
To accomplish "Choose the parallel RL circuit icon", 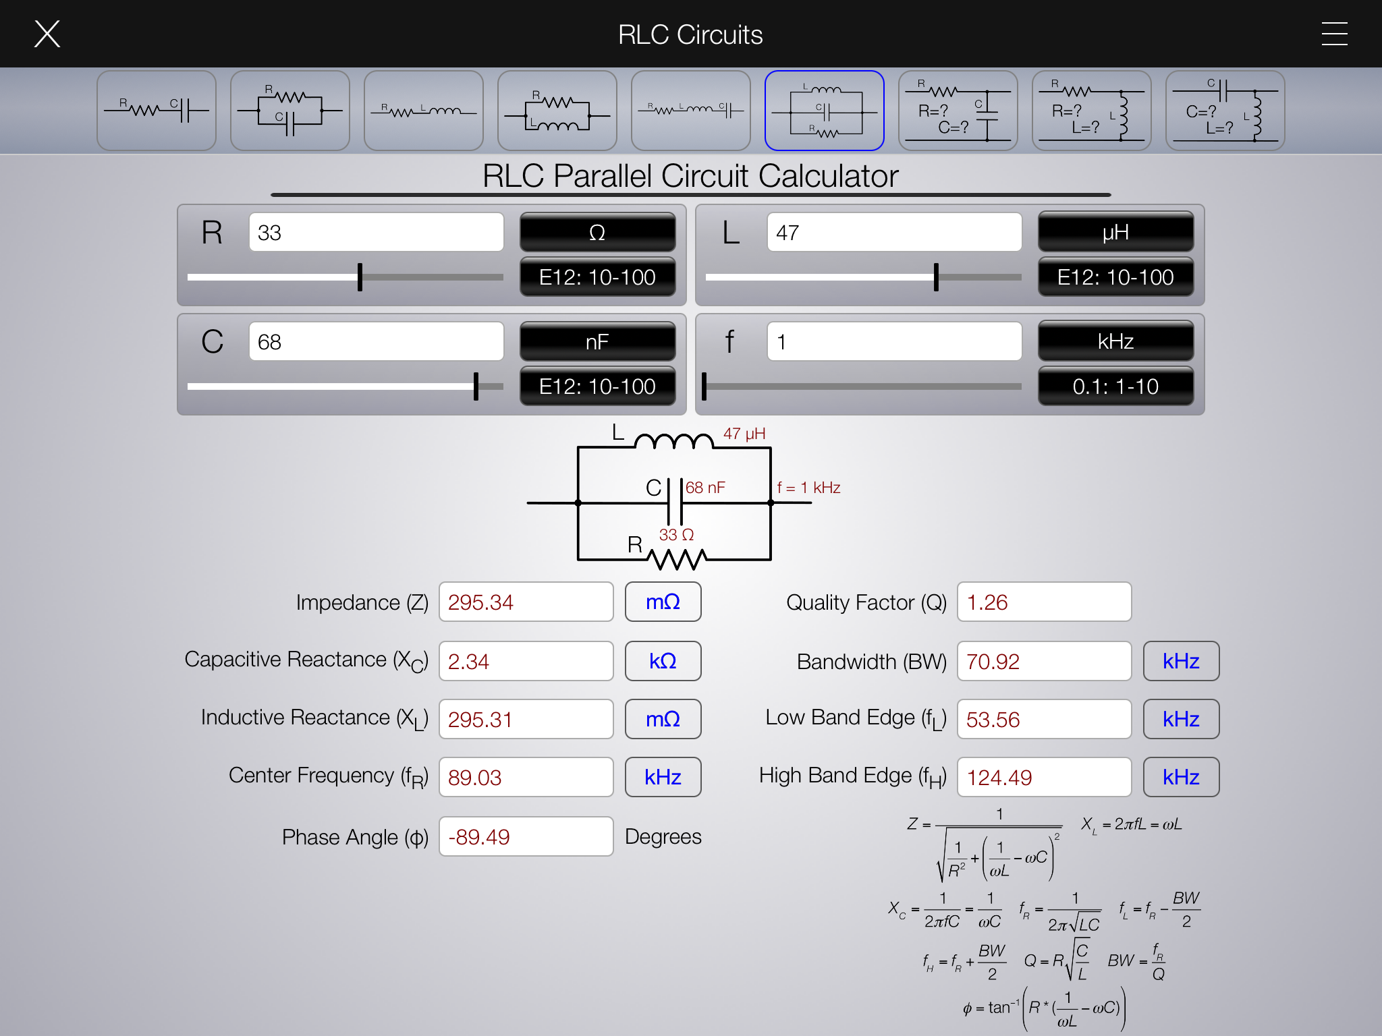I will coord(557,111).
